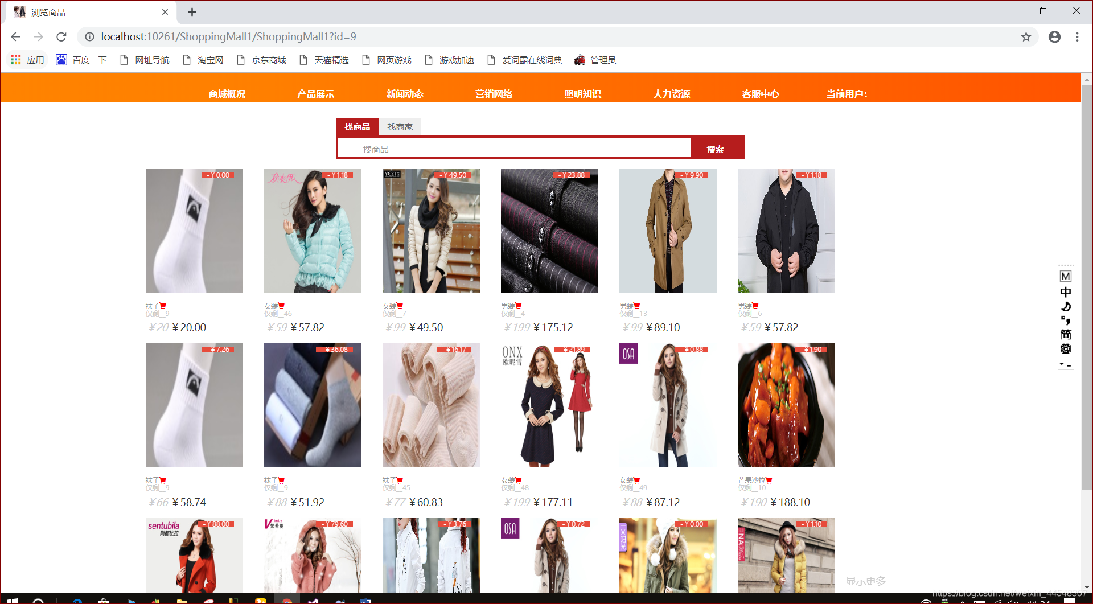Open the 网址导航 bookmark
Image resolution: width=1093 pixels, height=604 pixels.
click(145, 60)
